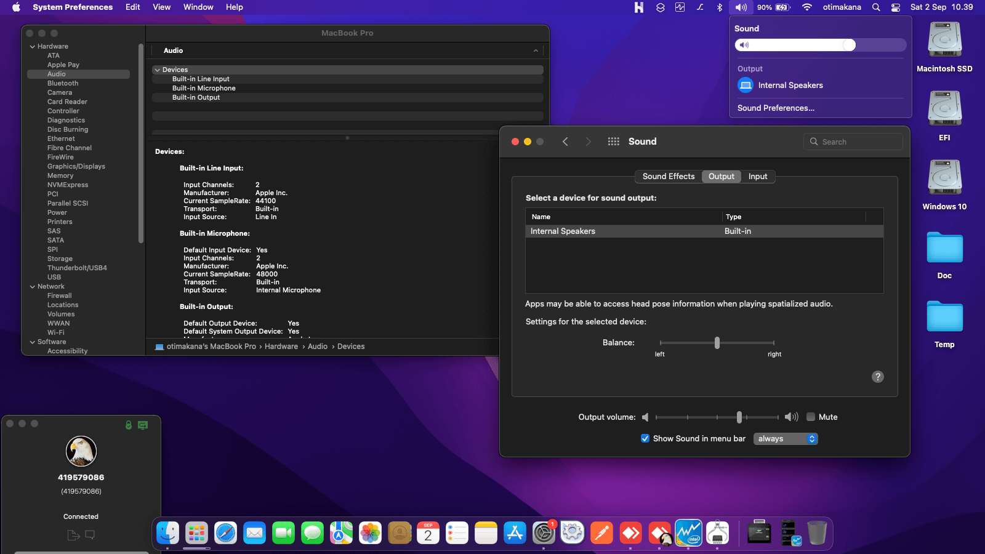Screen dimensions: 985x554
Task: Open the Trash in the Dock
Action: (817, 533)
